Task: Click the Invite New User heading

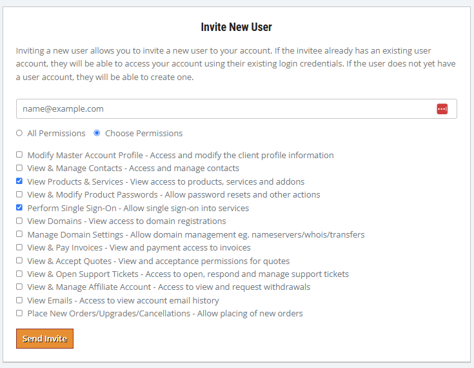Action: click(x=237, y=27)
